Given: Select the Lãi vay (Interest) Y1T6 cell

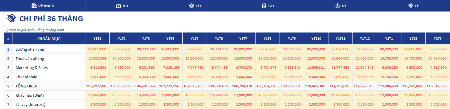Looking at the screenshot, I should [x=219, y=104].
